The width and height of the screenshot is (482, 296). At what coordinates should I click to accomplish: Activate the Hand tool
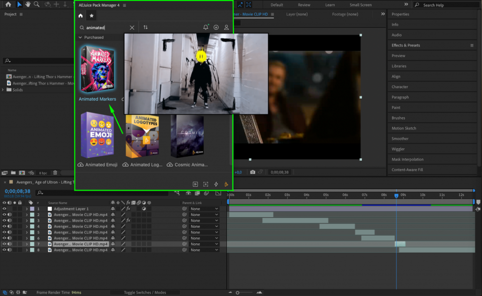click(x=27, y=5)
